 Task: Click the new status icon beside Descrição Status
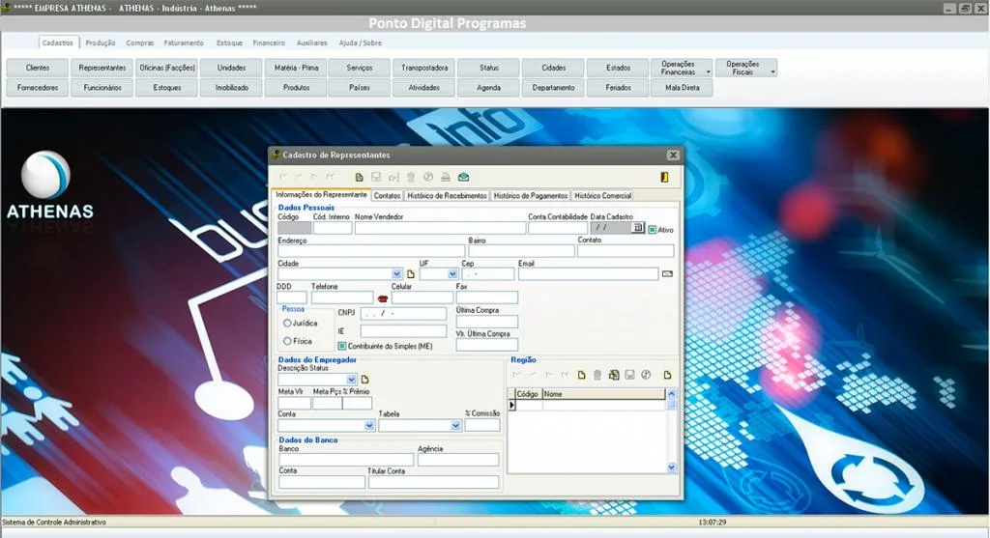coord(364,380)
